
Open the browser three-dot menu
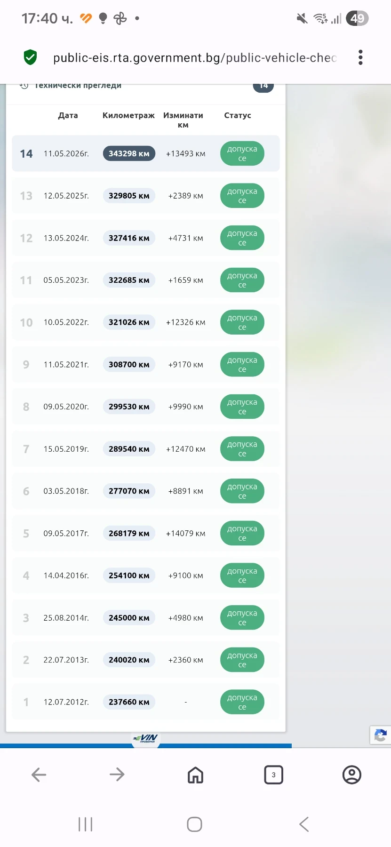coord(360,57)
